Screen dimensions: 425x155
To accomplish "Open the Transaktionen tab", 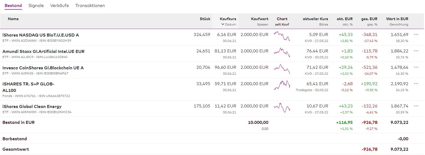I will point(90,6).
